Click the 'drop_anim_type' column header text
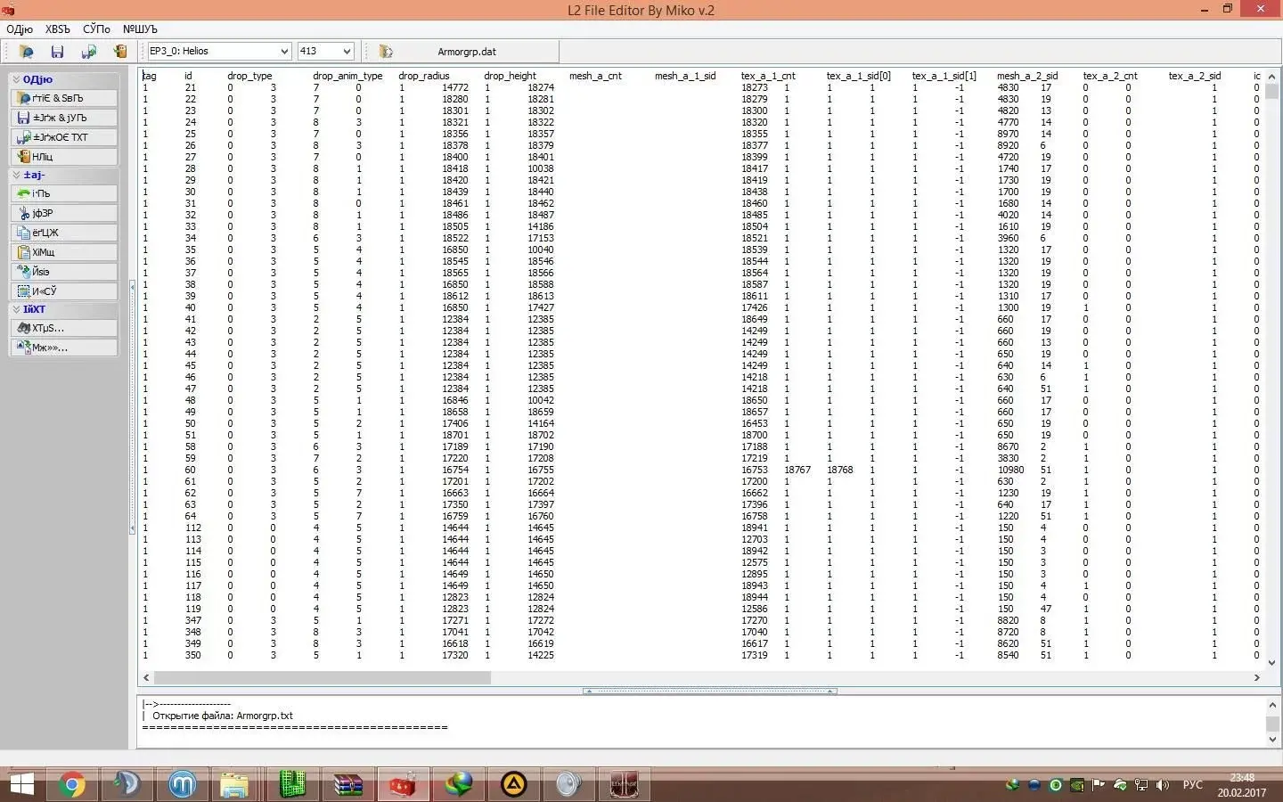 click(x=347, y=76)
